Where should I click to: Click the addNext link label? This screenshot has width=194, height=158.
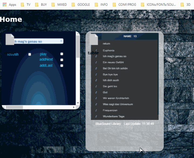point(46,59)
